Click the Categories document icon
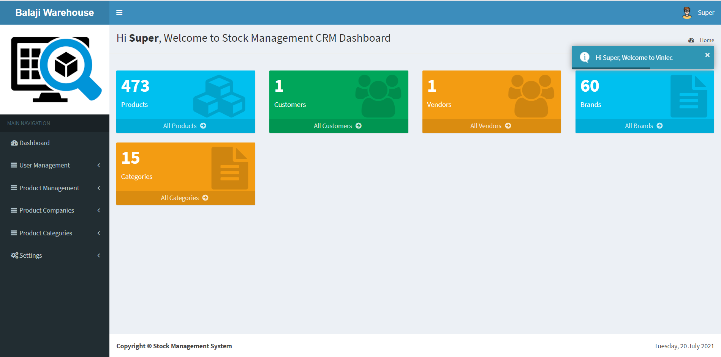 point(229,168)
